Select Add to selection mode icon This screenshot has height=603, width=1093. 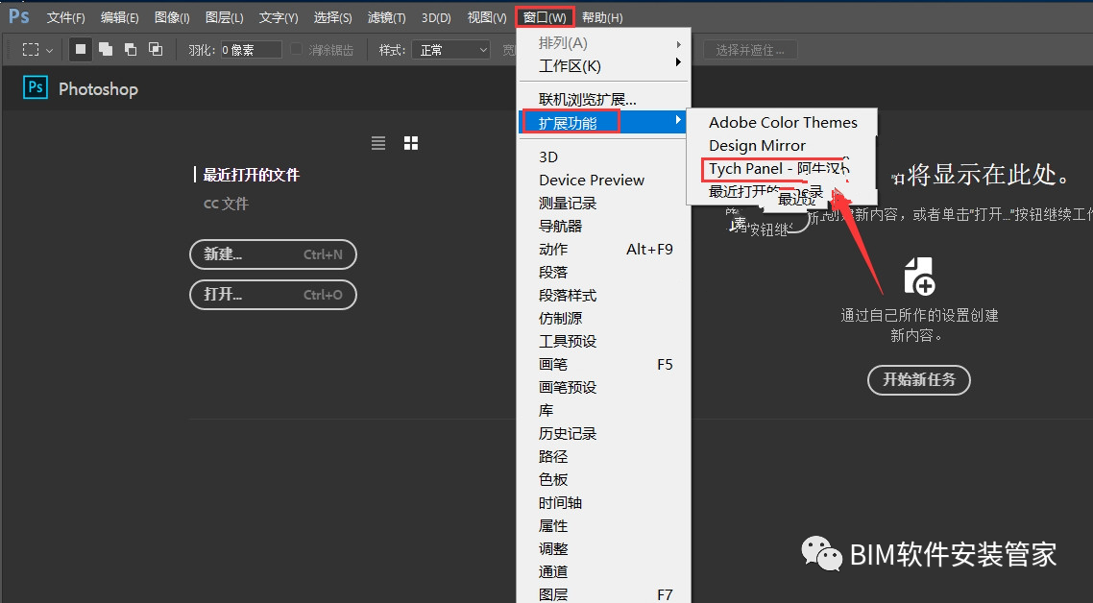(106, 50)
